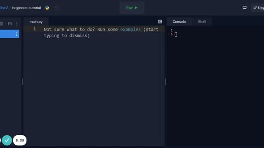Click the teal checkmark button
The width and height of the screenshot is (264, 148).
click(7, 140)
